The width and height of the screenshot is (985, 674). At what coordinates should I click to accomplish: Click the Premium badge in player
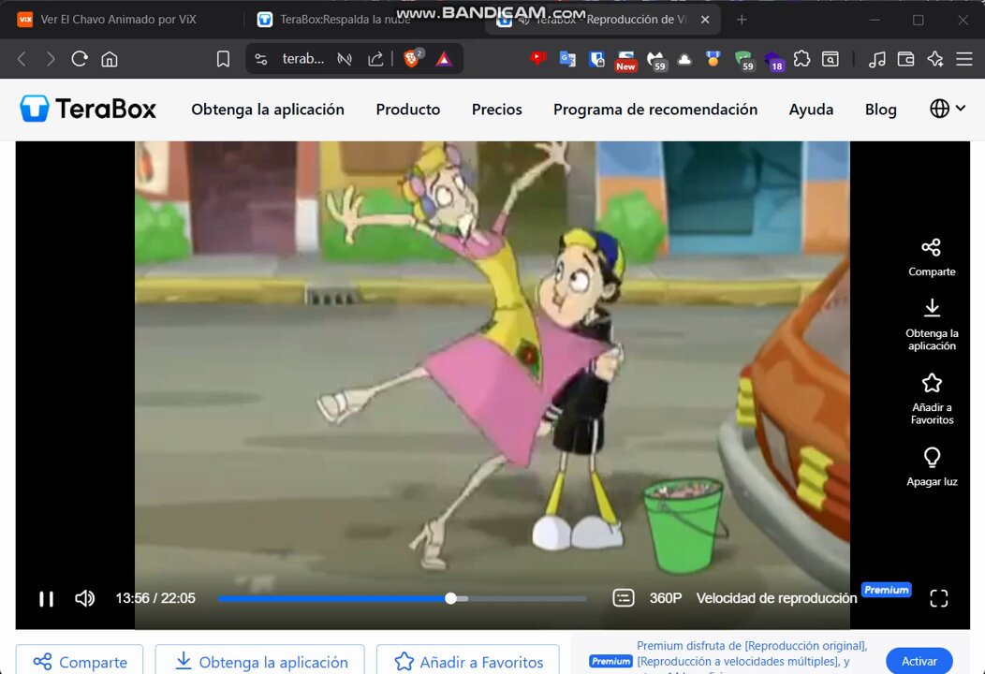point(886,590)
